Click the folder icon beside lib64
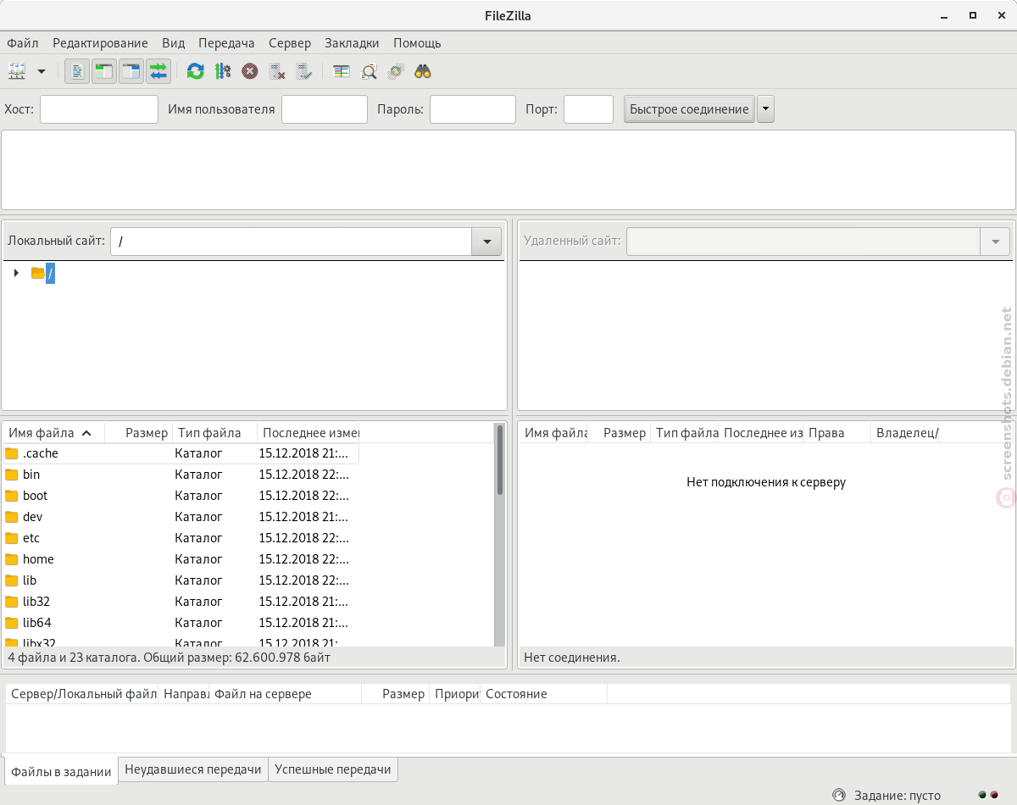 (x=11, y=623)
